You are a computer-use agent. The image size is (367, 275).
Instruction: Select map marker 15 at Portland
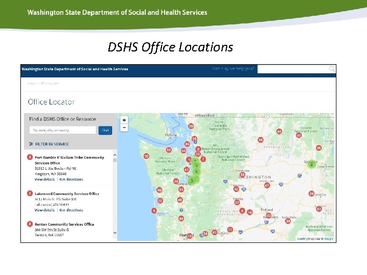[x=190, y=236]
